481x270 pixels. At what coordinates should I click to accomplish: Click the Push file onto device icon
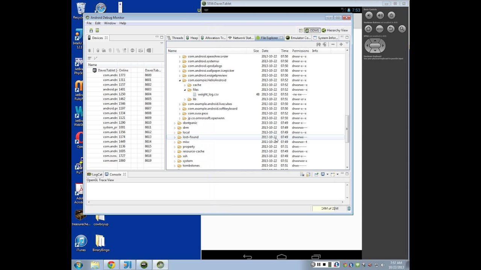(x=325, y=44)
